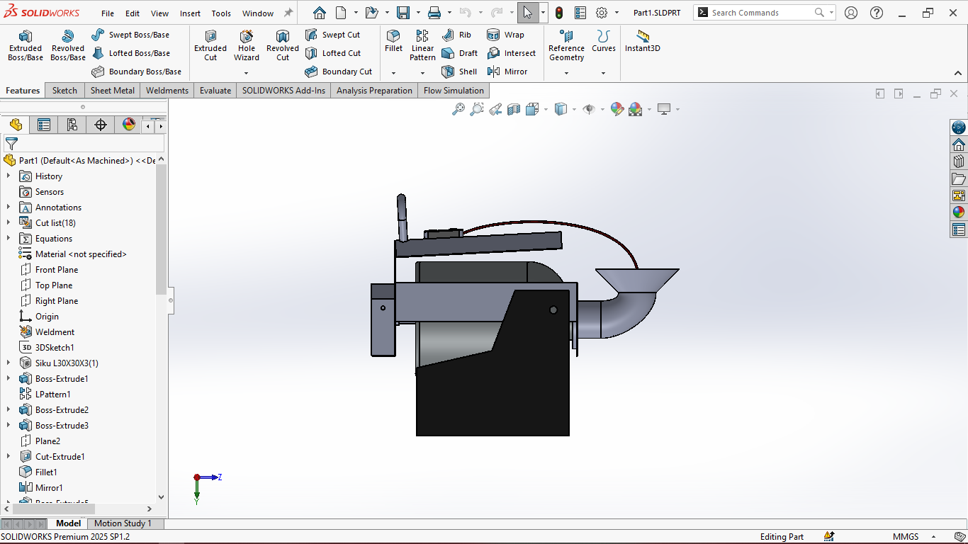The width and height of the screenshot is (968, 544).
Task: Open the DimXpertManager panel tab
Action: coord(101,125)
